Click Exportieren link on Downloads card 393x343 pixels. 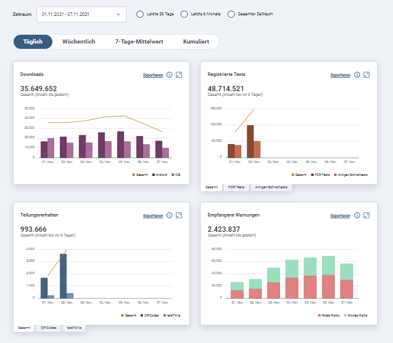153,75
